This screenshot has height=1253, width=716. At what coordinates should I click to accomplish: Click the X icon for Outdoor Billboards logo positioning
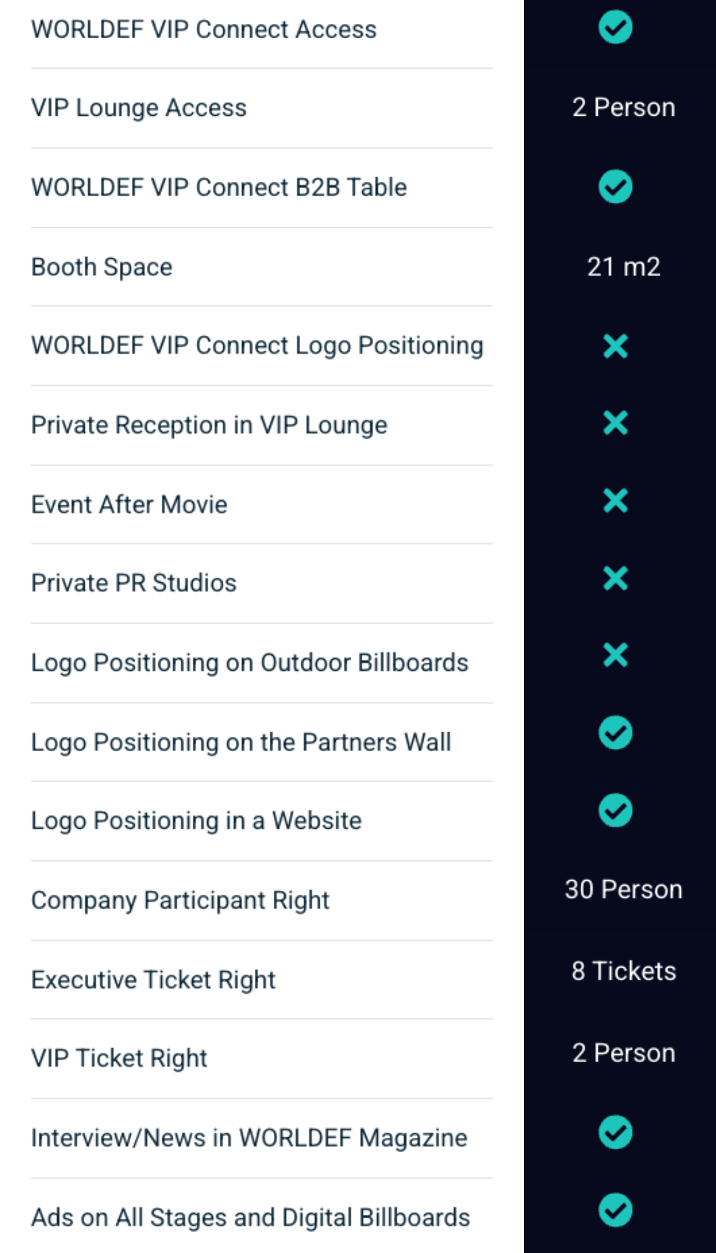coord(615,655)
